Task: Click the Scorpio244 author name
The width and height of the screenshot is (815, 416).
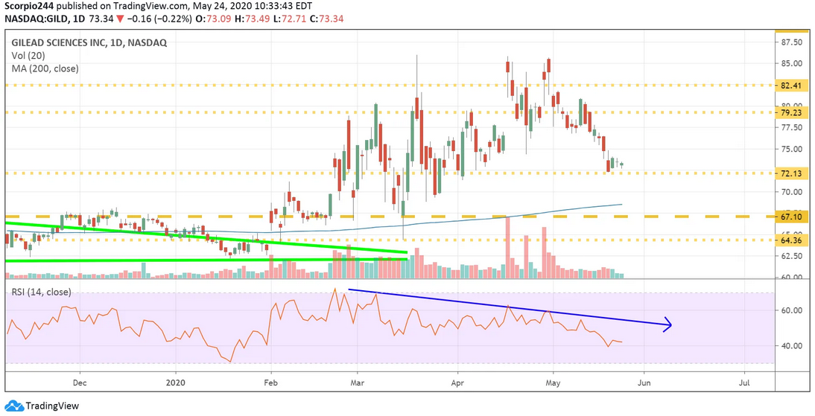Action: click(28, 7)
